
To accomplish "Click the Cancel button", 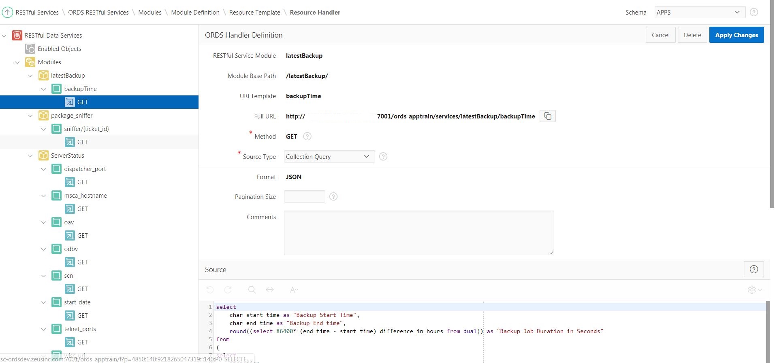I will coord(660,35).
